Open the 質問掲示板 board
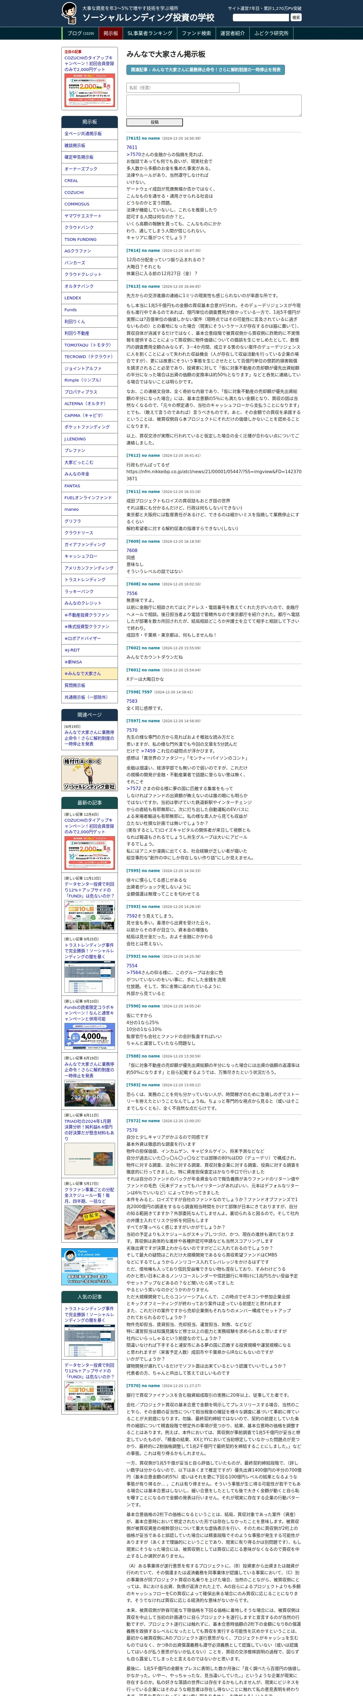Image resolution: width=363 pixels, height=1696 pixels. tap(90, 685)
